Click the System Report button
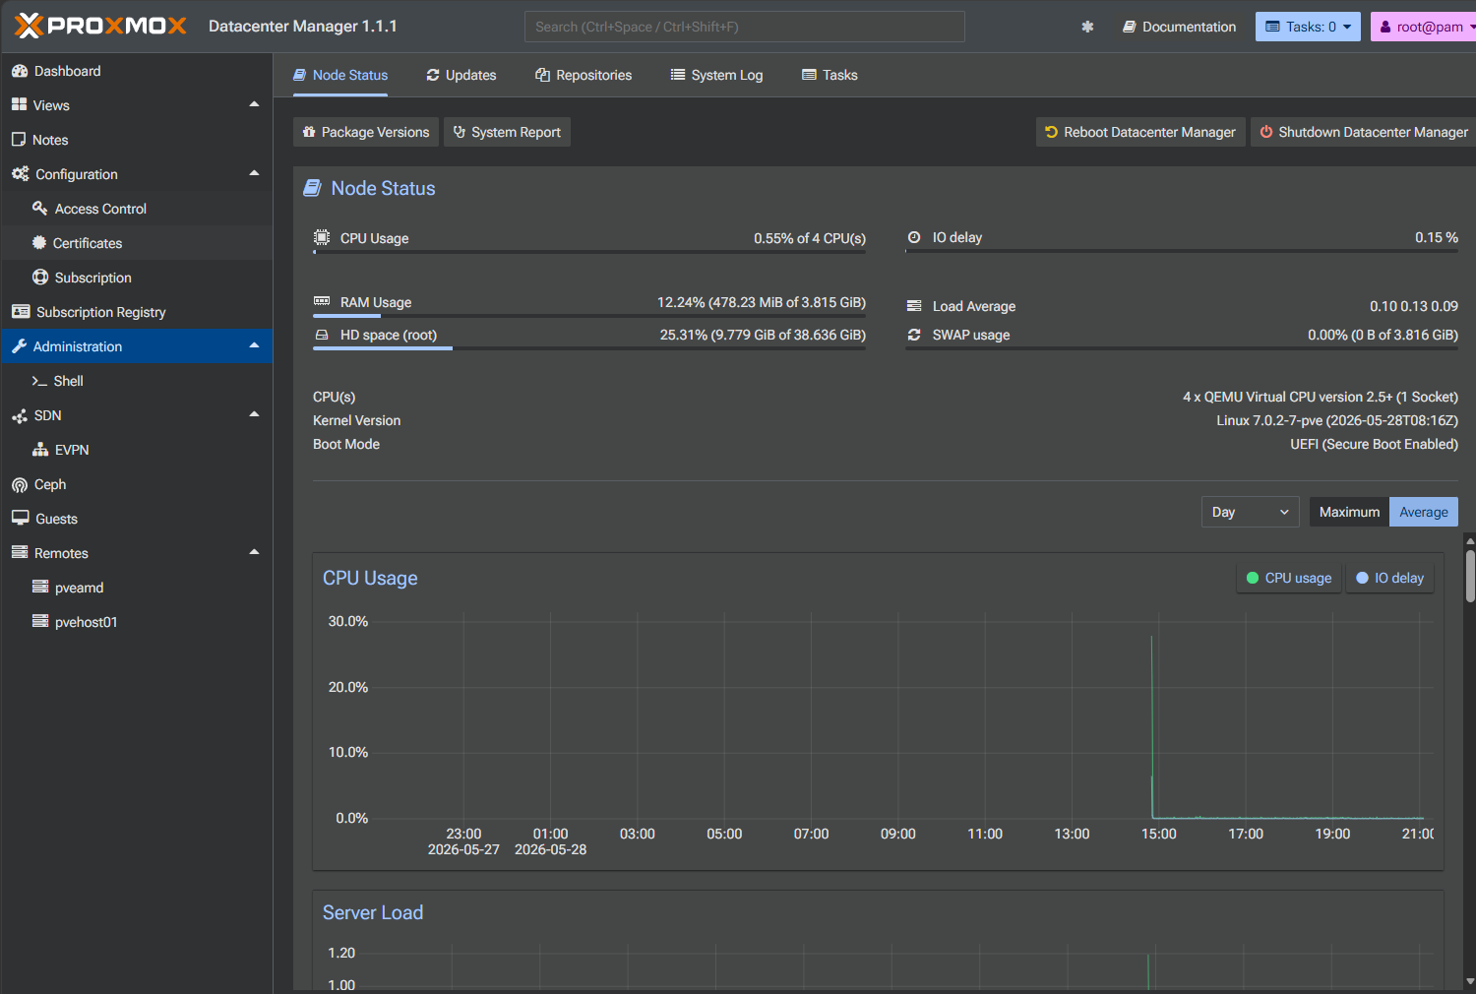 click(507, 132)
